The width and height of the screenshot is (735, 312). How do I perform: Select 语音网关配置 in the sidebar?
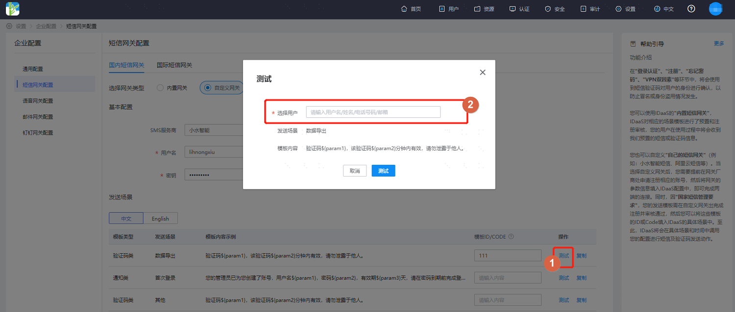pos(38,101)
